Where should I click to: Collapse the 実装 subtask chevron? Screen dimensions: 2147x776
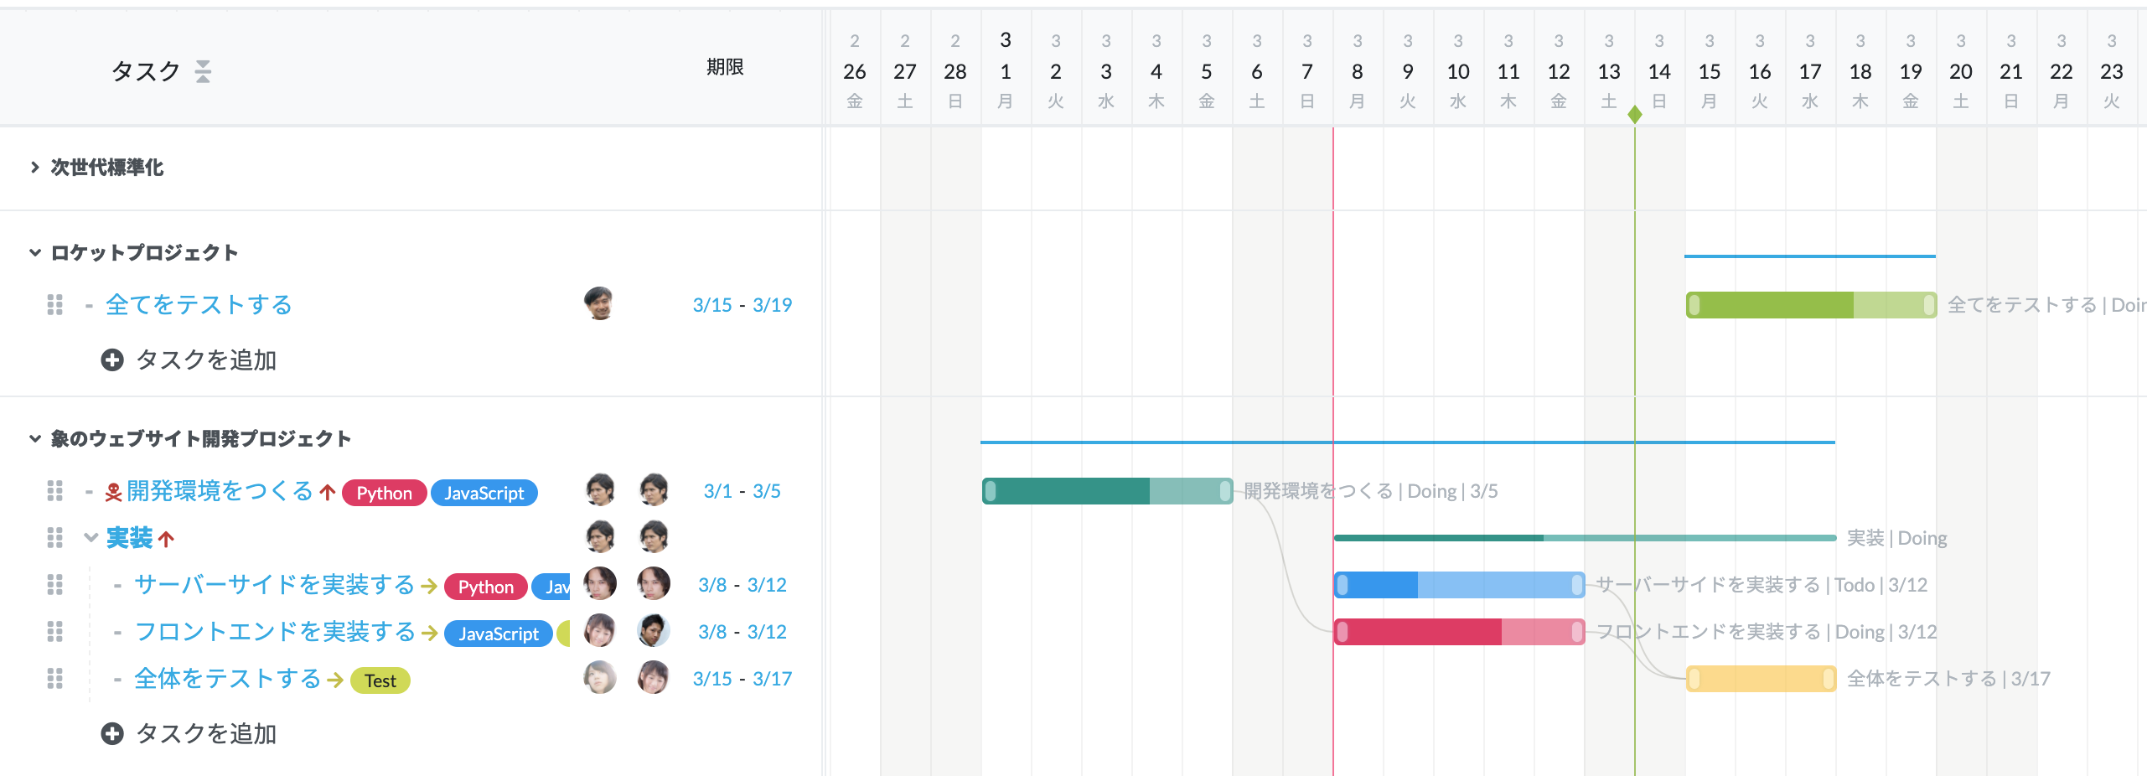point(91,538)
